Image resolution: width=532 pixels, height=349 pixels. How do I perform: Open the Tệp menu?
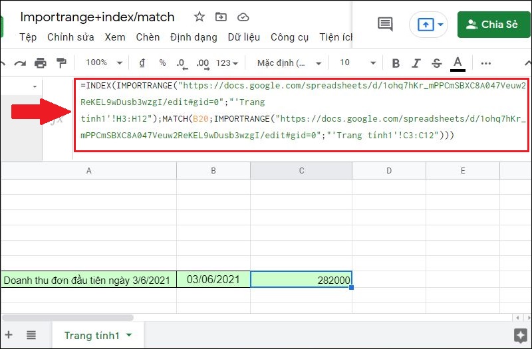28,37
